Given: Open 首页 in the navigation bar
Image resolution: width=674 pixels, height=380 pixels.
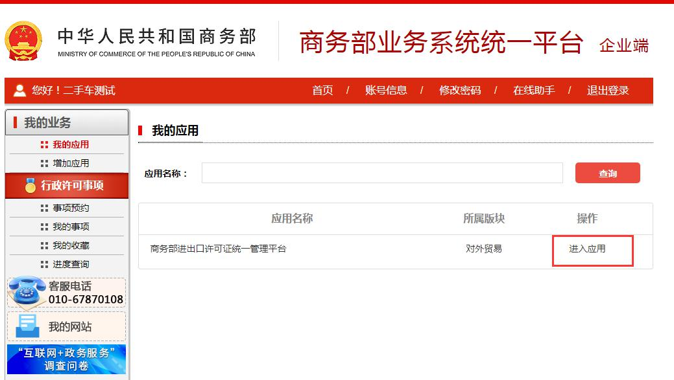Looking at the screenshot, I should click(322, 91).
